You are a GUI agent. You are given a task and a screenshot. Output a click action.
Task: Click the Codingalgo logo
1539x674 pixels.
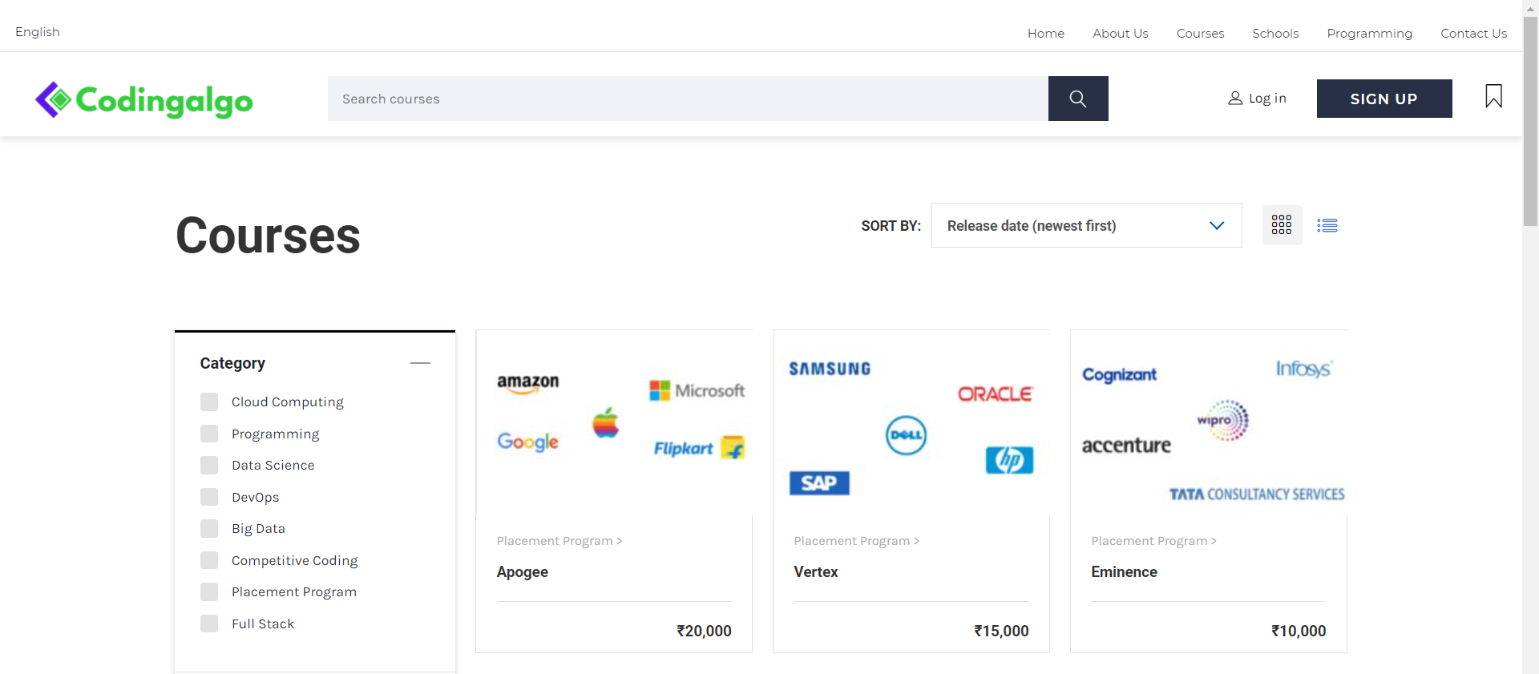tap(144, 100)
